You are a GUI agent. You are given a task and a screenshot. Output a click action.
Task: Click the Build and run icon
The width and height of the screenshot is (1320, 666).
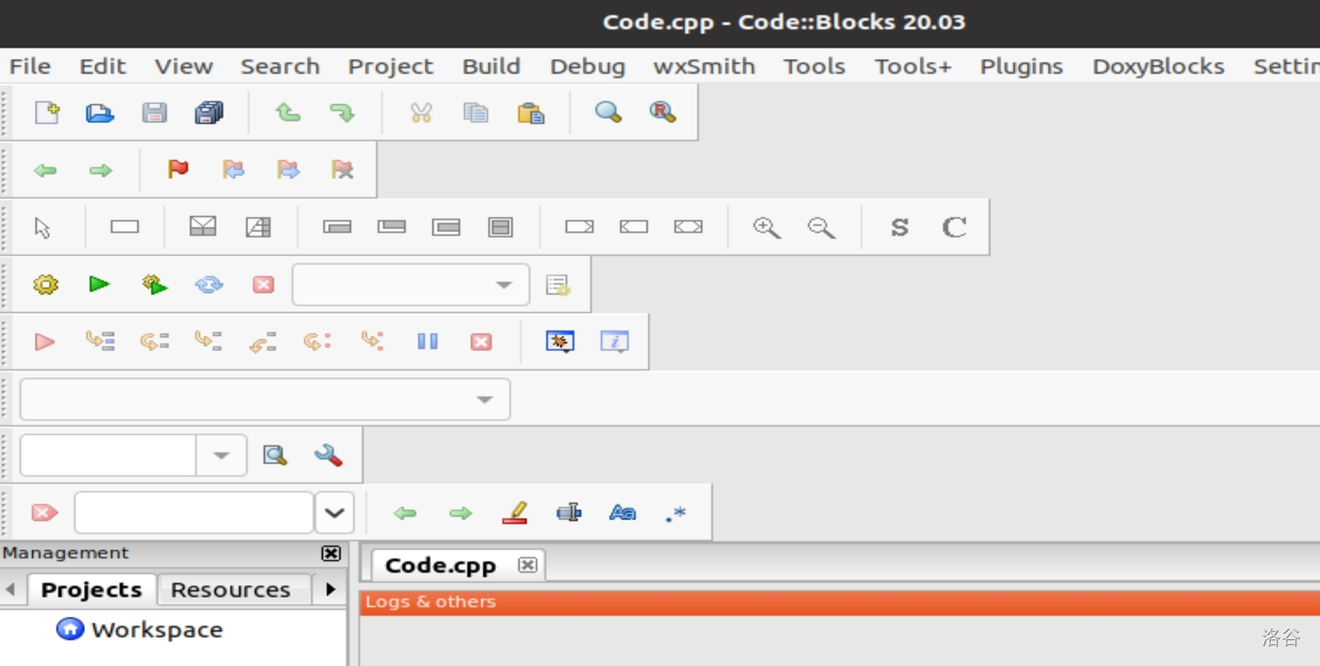(154, 285)
